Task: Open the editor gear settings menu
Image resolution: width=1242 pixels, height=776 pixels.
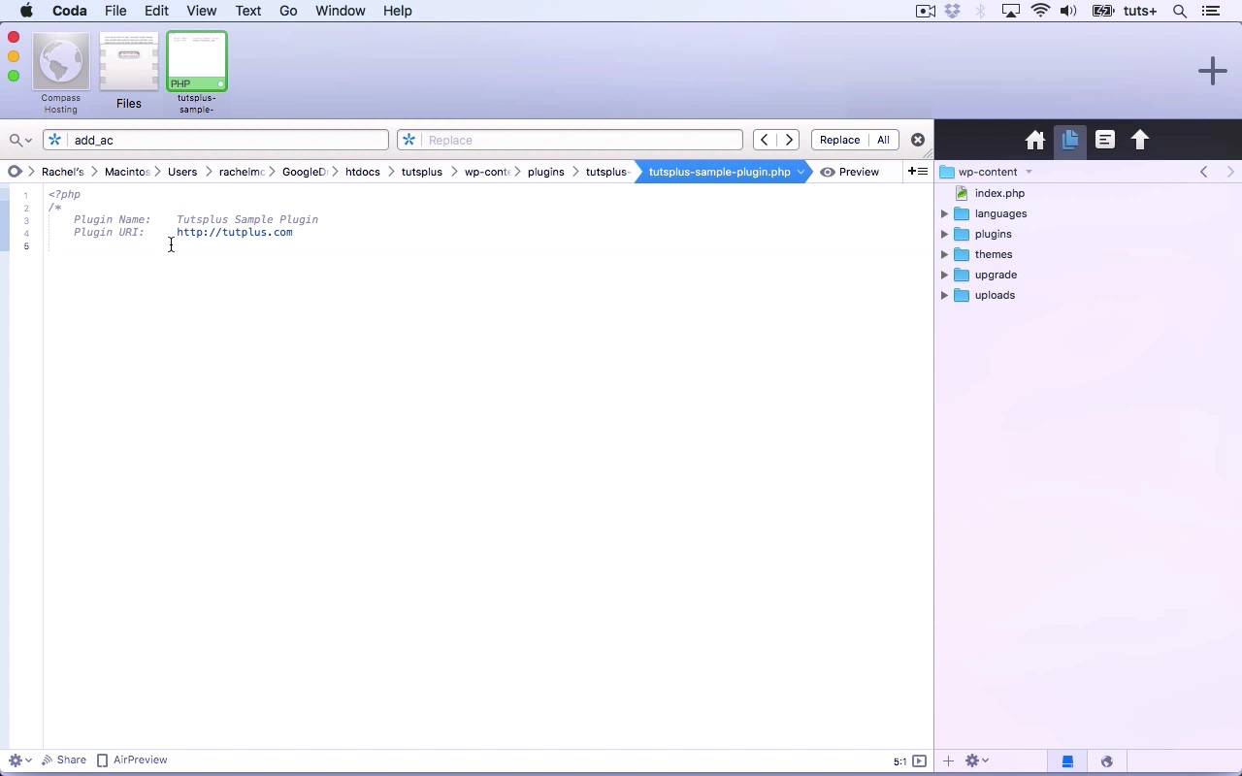Action: coord(19,760)
